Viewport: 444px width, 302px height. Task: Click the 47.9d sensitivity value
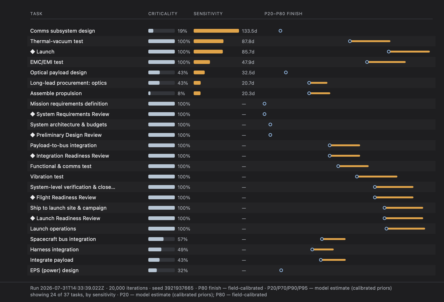(x=248, y=62)
